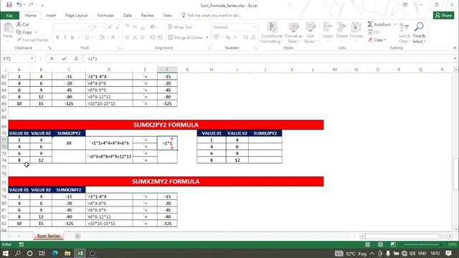Screen dimensions: 459x258
Task: Cancel the formula entry with X
Action: (52, 59)
